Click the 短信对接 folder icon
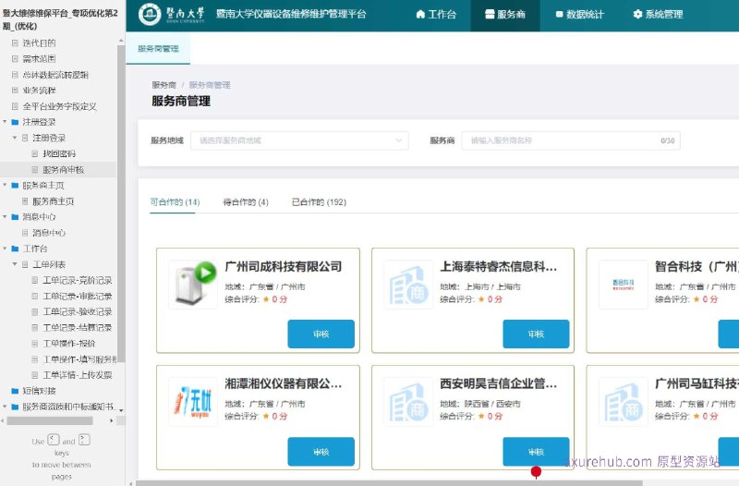739x486 pixels. pyautogui.click(x=15, y=391)
